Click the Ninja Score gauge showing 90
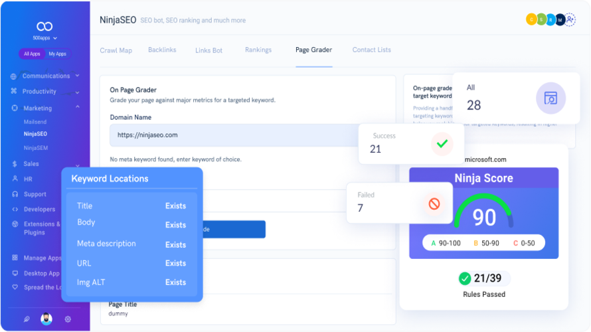 pyautogui.click(x=484, y=212)
